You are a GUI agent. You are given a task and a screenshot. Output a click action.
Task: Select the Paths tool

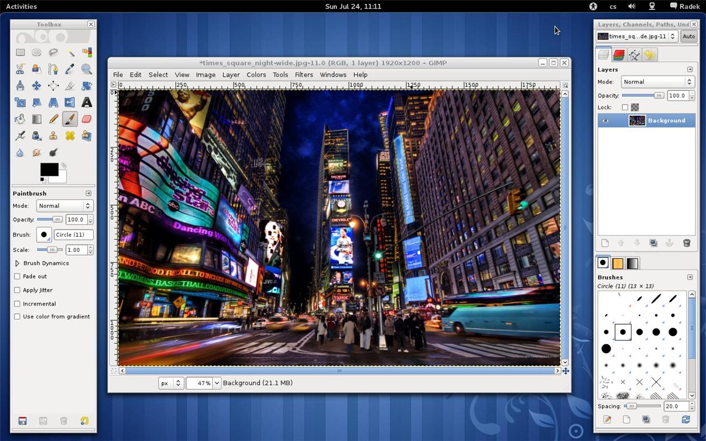[x=54, y=69]
